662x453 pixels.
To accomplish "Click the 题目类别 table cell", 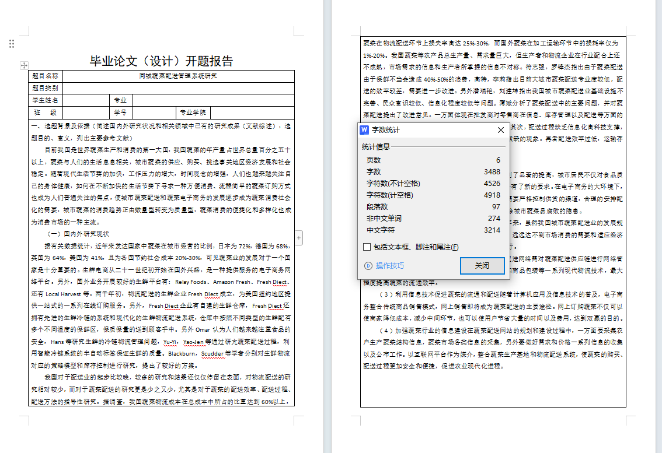I will 46,88.
